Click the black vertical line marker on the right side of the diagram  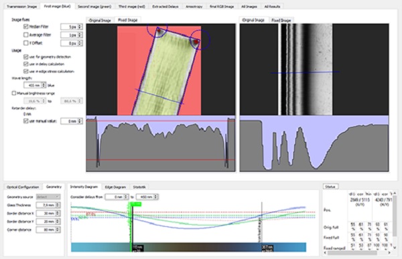click(x=262, y=222)
